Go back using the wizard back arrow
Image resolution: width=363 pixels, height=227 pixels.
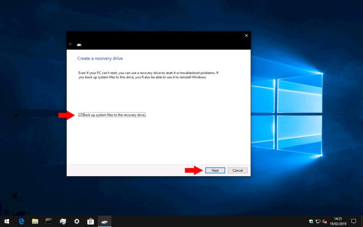[x=71, y=44]
